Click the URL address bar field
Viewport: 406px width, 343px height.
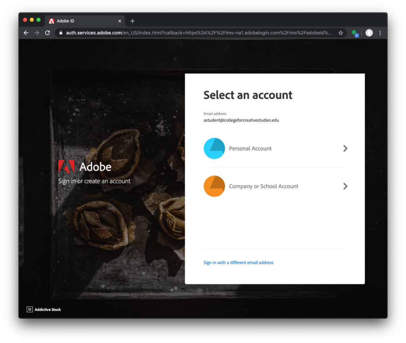click(198, 33)
